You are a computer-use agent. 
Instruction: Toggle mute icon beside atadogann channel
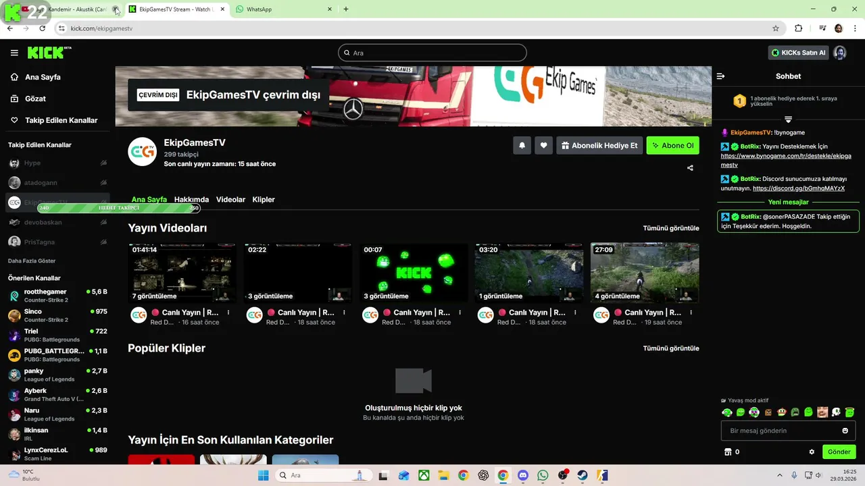(x=103, y=182)
